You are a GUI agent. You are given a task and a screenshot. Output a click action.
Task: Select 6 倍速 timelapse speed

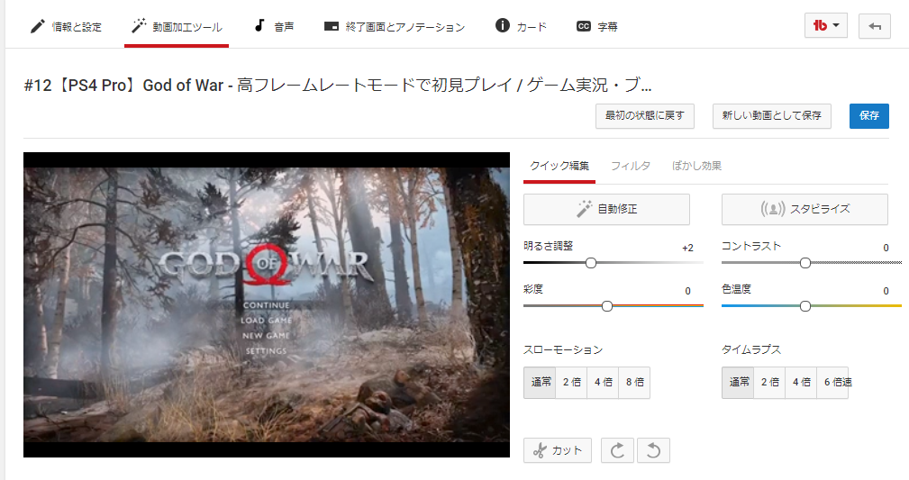835,383
